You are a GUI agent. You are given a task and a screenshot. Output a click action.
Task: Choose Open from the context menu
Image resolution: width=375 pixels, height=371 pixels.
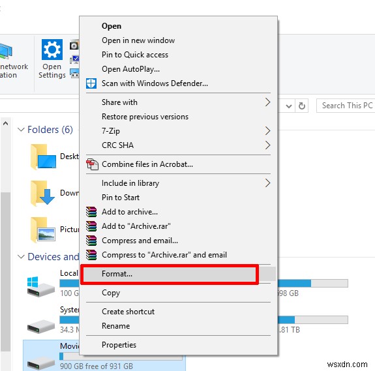tap(178, 26)
